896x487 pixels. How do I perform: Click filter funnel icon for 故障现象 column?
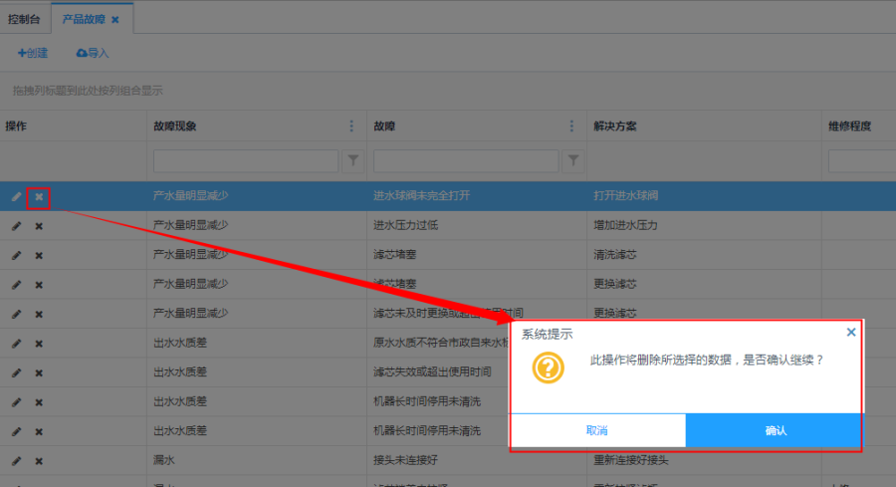[353, 160]
